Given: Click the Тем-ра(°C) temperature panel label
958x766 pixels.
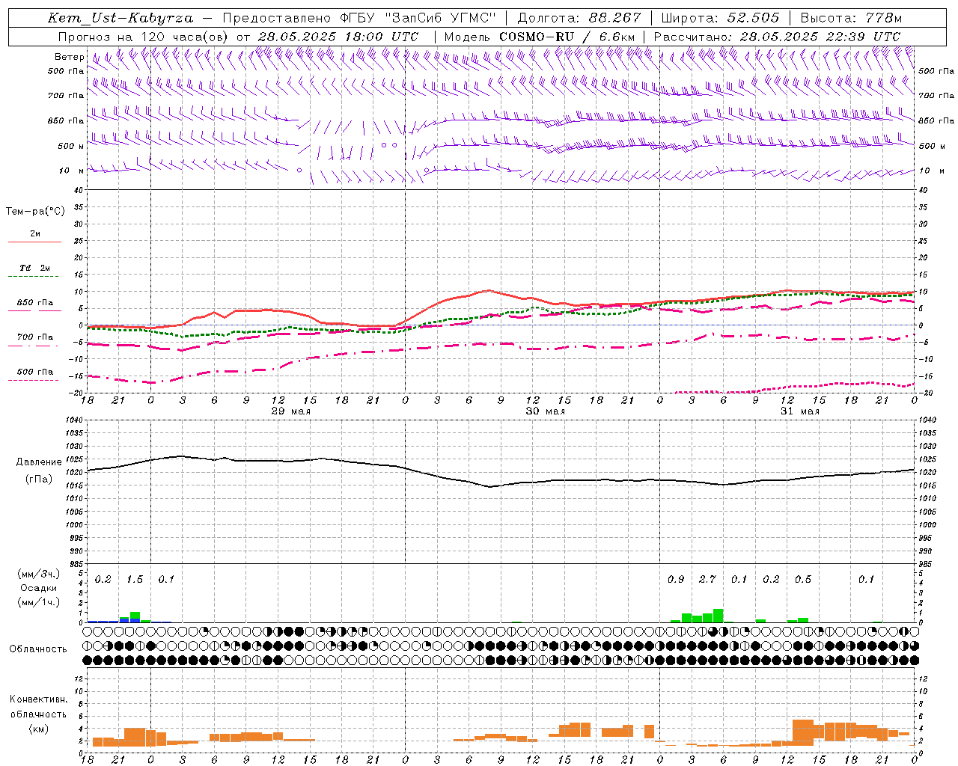Looking at the screenshot, I should point(35,212).
